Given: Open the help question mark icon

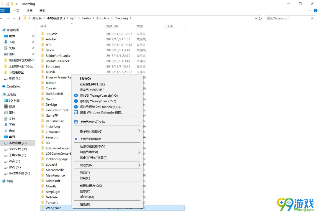Looking at the screenshot, I should (316, 11).
